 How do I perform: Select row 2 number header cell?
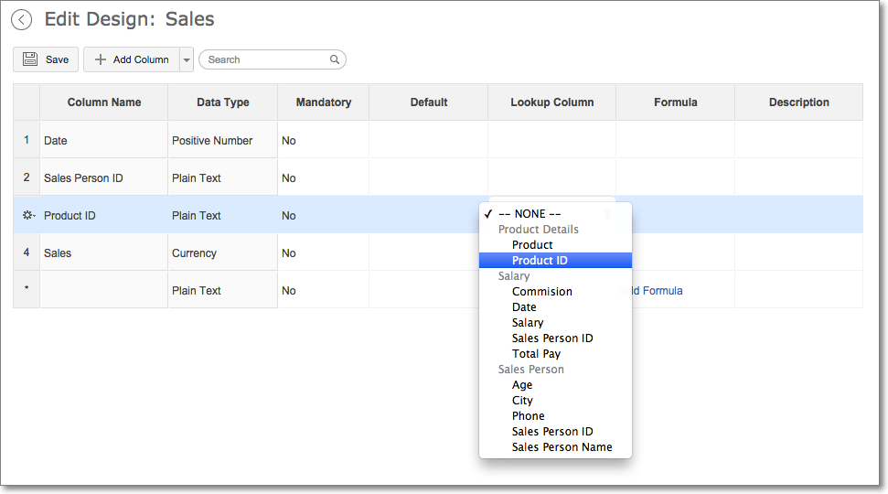(x=27, y=177)
